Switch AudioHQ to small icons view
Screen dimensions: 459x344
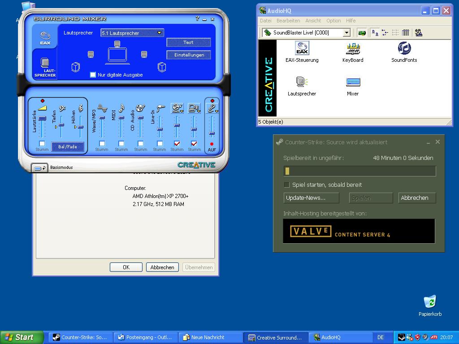coord(385,33)
